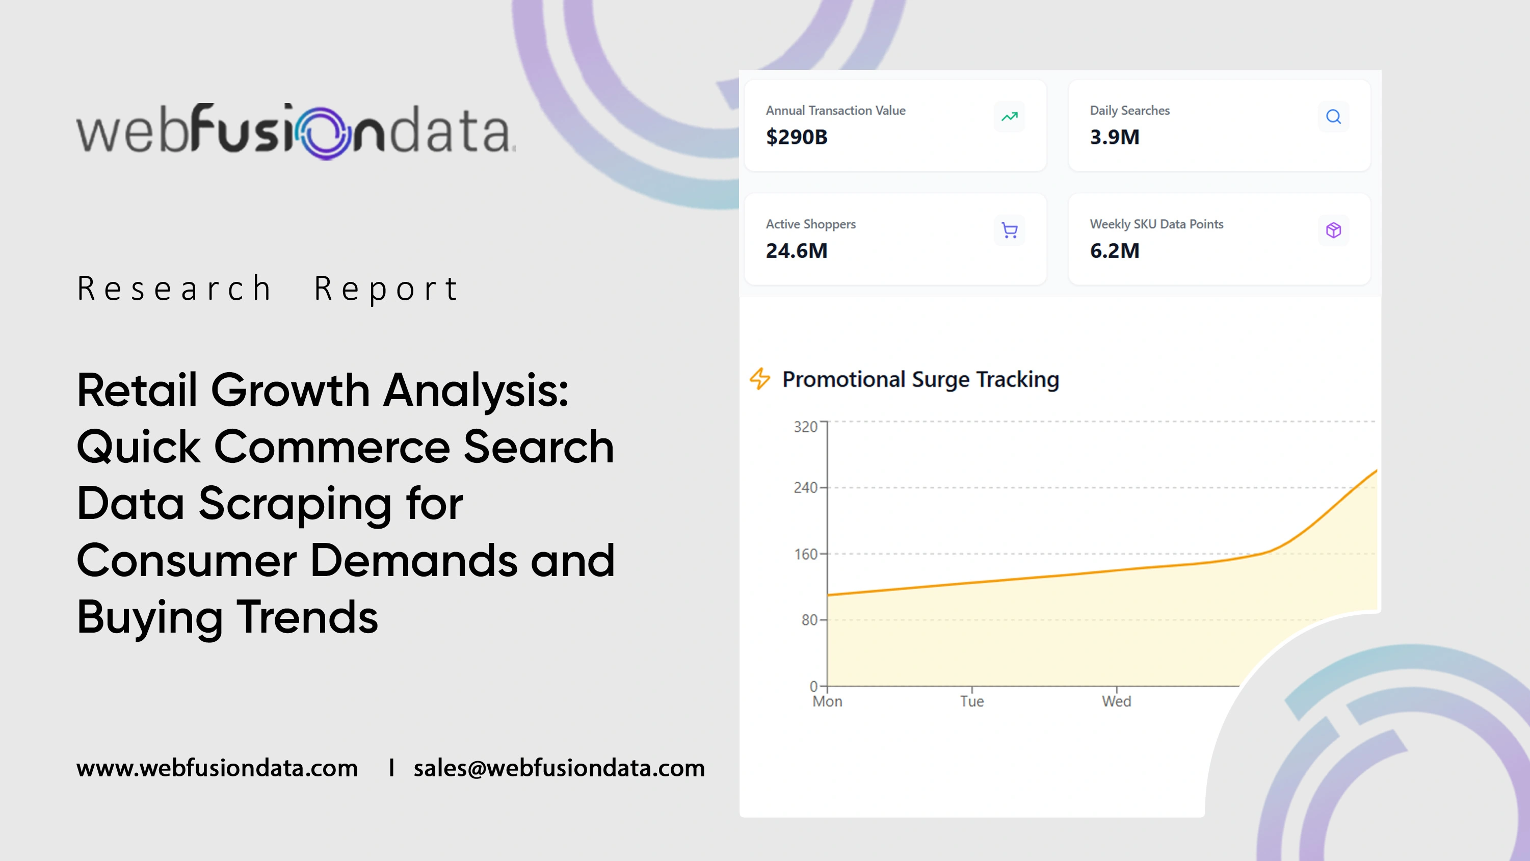Click the Mon label on the chart axis
This screenshot has width=1530, height=861.
[x=827, y=702]
